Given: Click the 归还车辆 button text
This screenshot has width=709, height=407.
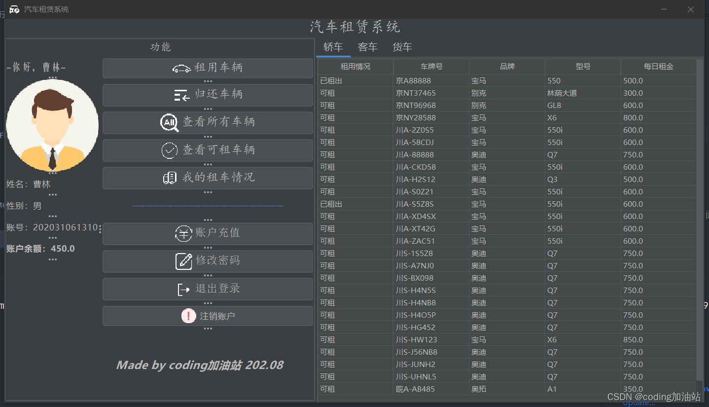Looking at the screenshot, I should (x=218, y=95).
